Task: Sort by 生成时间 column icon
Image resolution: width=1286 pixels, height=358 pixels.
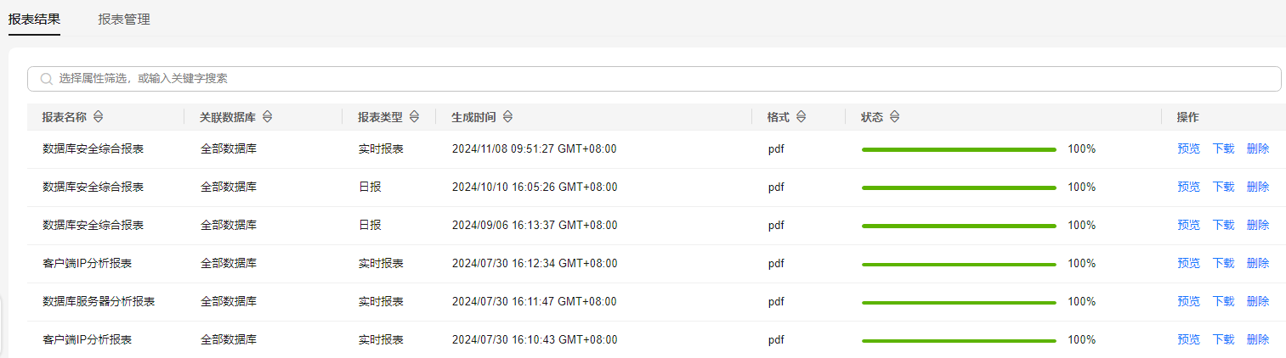Action: (507, 117)
